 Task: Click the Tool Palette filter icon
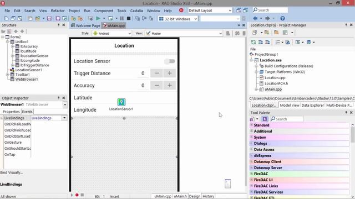pyautogui.click(x=265, y=119)
